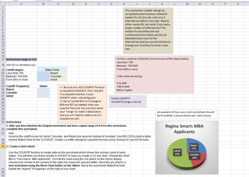The width and height of the screenshot is (249, 177).
Task: Click the 'Between 700-849' cell
Action: click(x=21, y=76)
